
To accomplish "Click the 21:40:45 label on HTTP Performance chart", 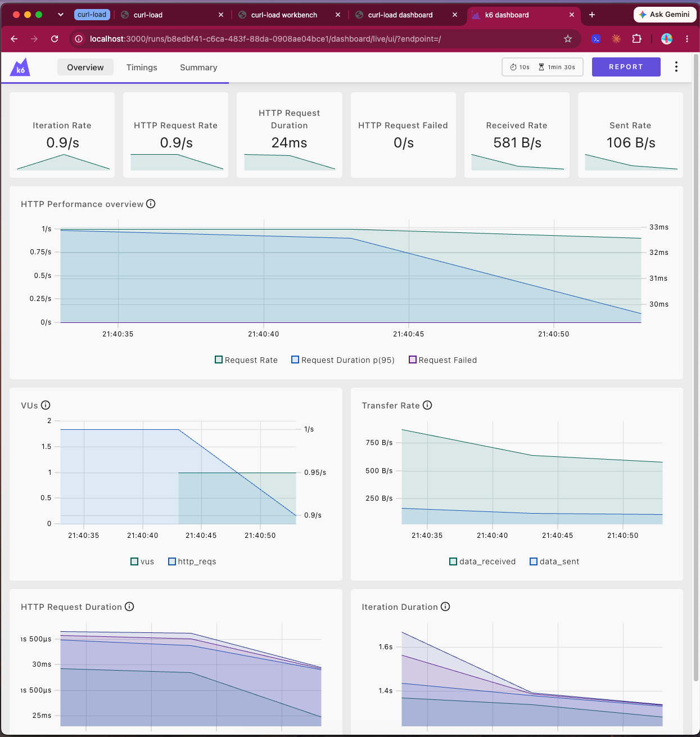I will (409, 334).
